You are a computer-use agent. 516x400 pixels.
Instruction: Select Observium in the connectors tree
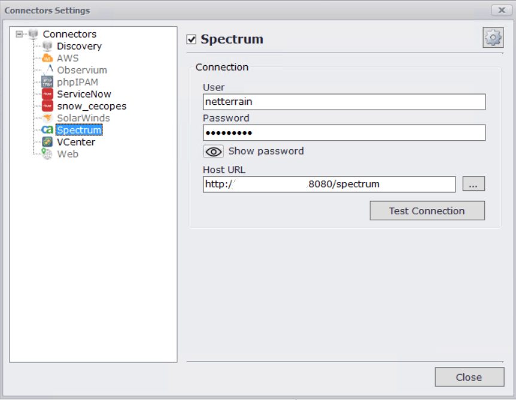(x=82, y=70)
